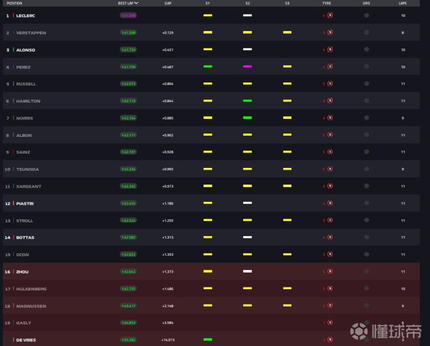The image size is (430, 346).
Task: Click Perez's purple S2 sector bar
Action: pos(247,67)
